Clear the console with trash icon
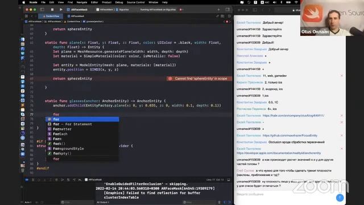The height and width of the screenshot is (205, 364). pyautogui.click(x=220, y=202)
